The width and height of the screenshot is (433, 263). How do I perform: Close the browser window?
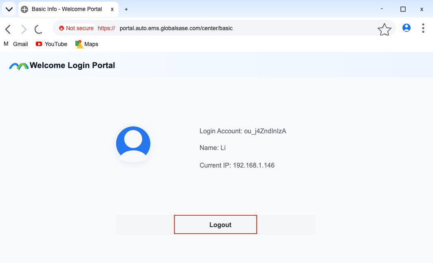422,9
